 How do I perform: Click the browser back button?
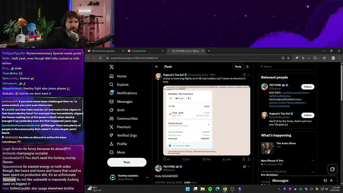[x=88, y=58]
